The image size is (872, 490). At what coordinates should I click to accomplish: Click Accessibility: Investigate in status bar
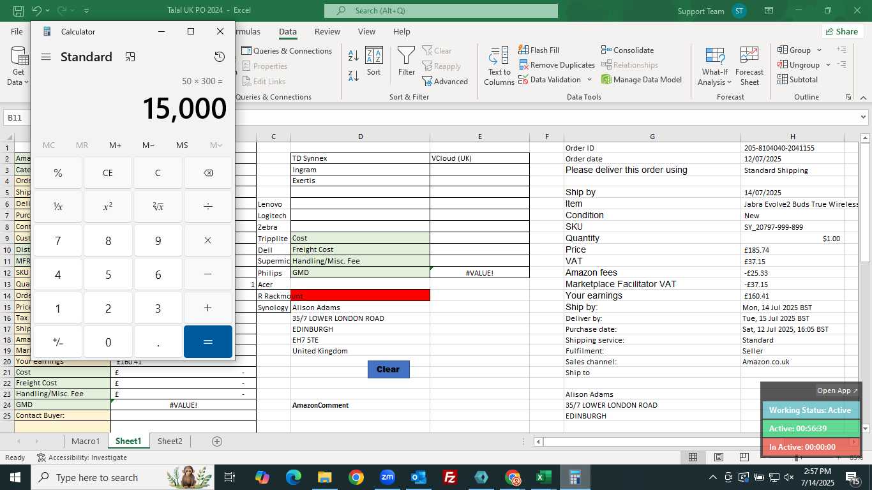click(82, 457)
